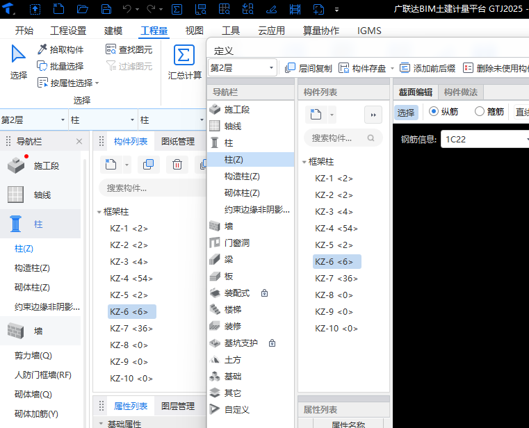
Task: Click the 选择 button in 截面编辑
Action: [x=406, y=112]
